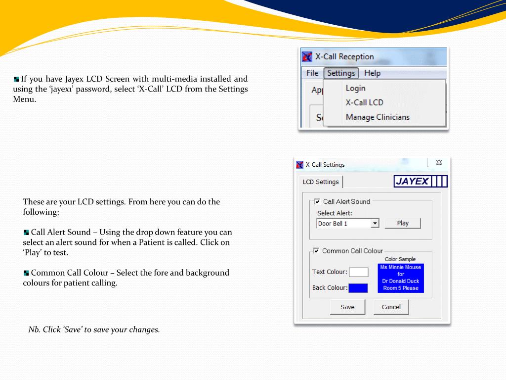Select X-Call LCD menu entry

pyautogui.click(x=364, y=103)
